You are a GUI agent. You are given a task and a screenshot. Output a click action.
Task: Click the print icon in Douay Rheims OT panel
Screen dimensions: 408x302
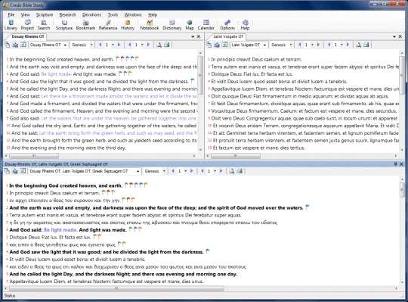[x=167, y=45]
